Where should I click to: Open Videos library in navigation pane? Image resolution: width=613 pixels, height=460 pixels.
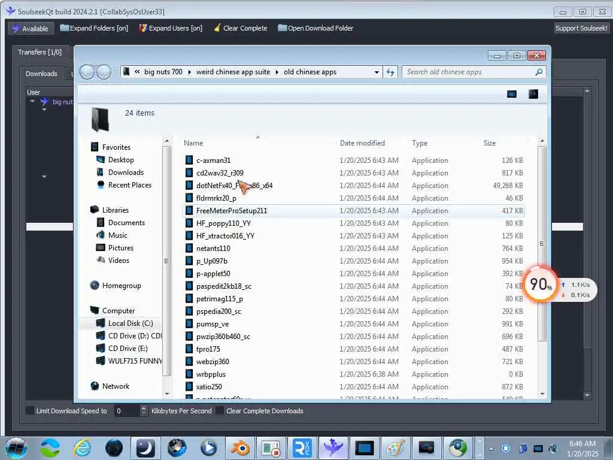[x=119, y=260]
